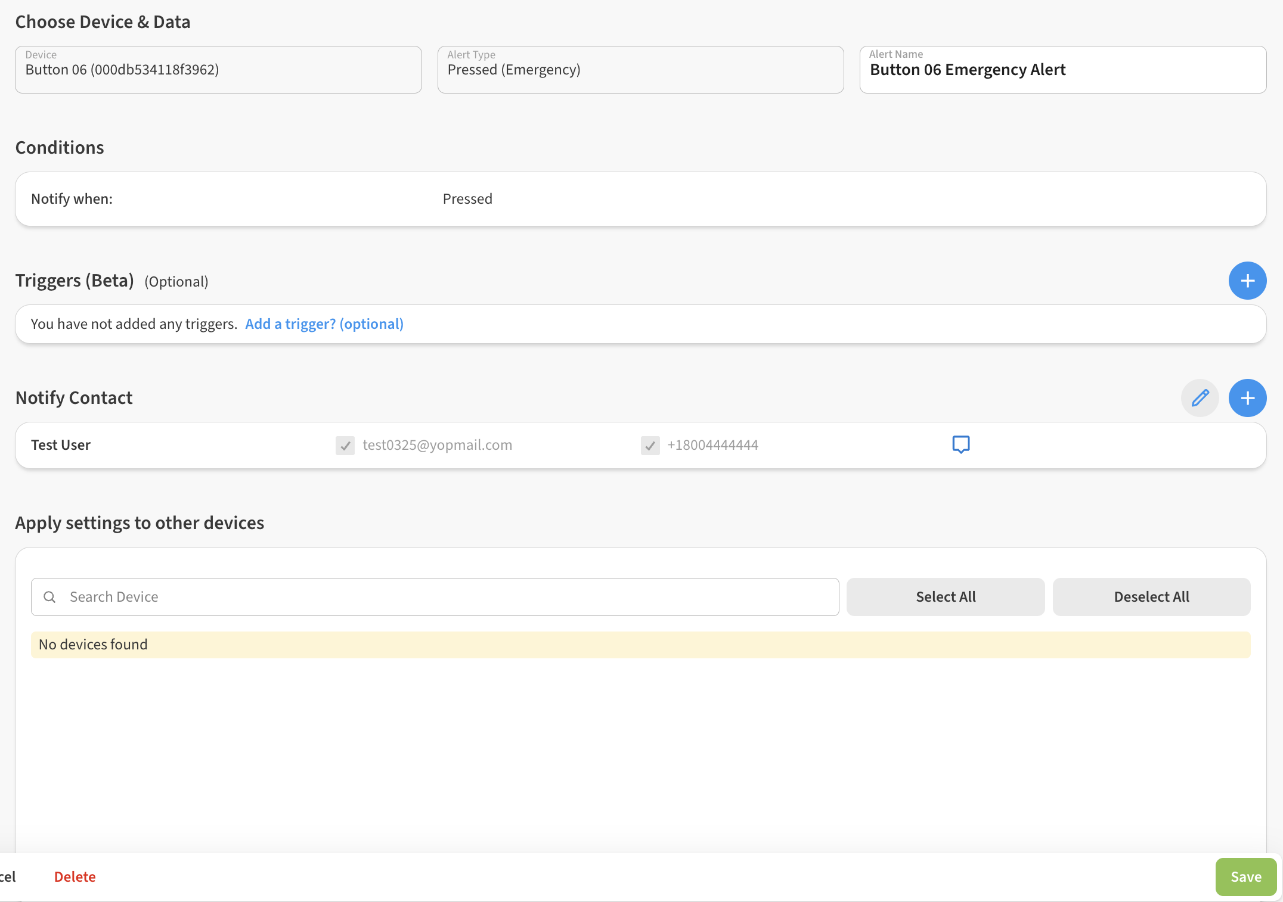Click the search magnifier icon
The width and height of the screenshot is (1283, 902).
pos(50,597)
